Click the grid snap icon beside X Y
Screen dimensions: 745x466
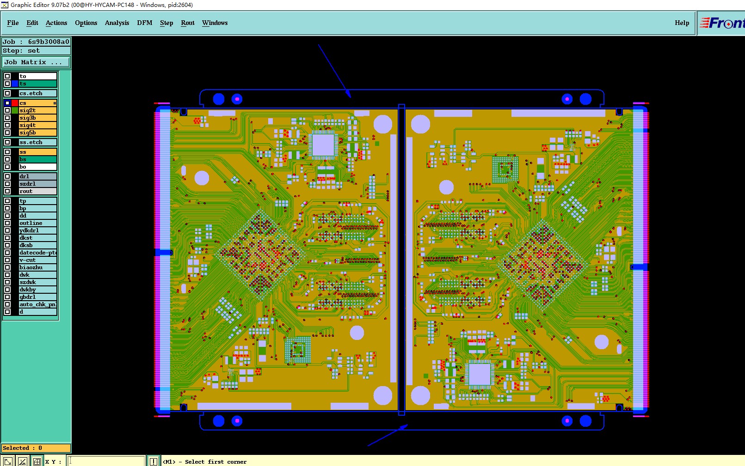tap(37, 461)
